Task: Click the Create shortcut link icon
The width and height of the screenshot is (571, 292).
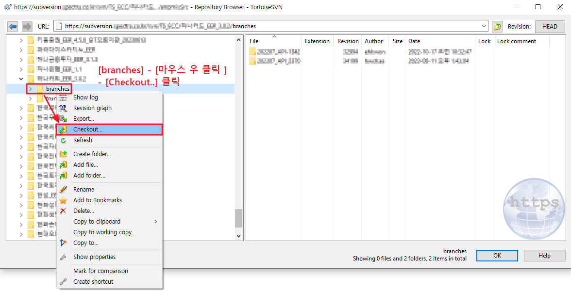Action: (x=63, y=282)
